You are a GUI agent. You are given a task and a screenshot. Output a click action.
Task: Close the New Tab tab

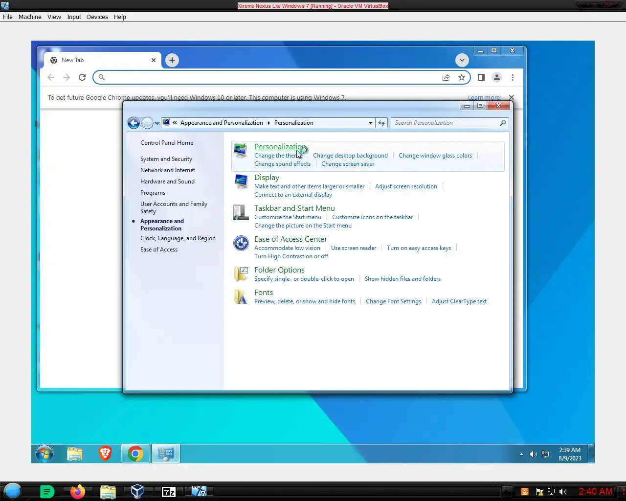154,60
